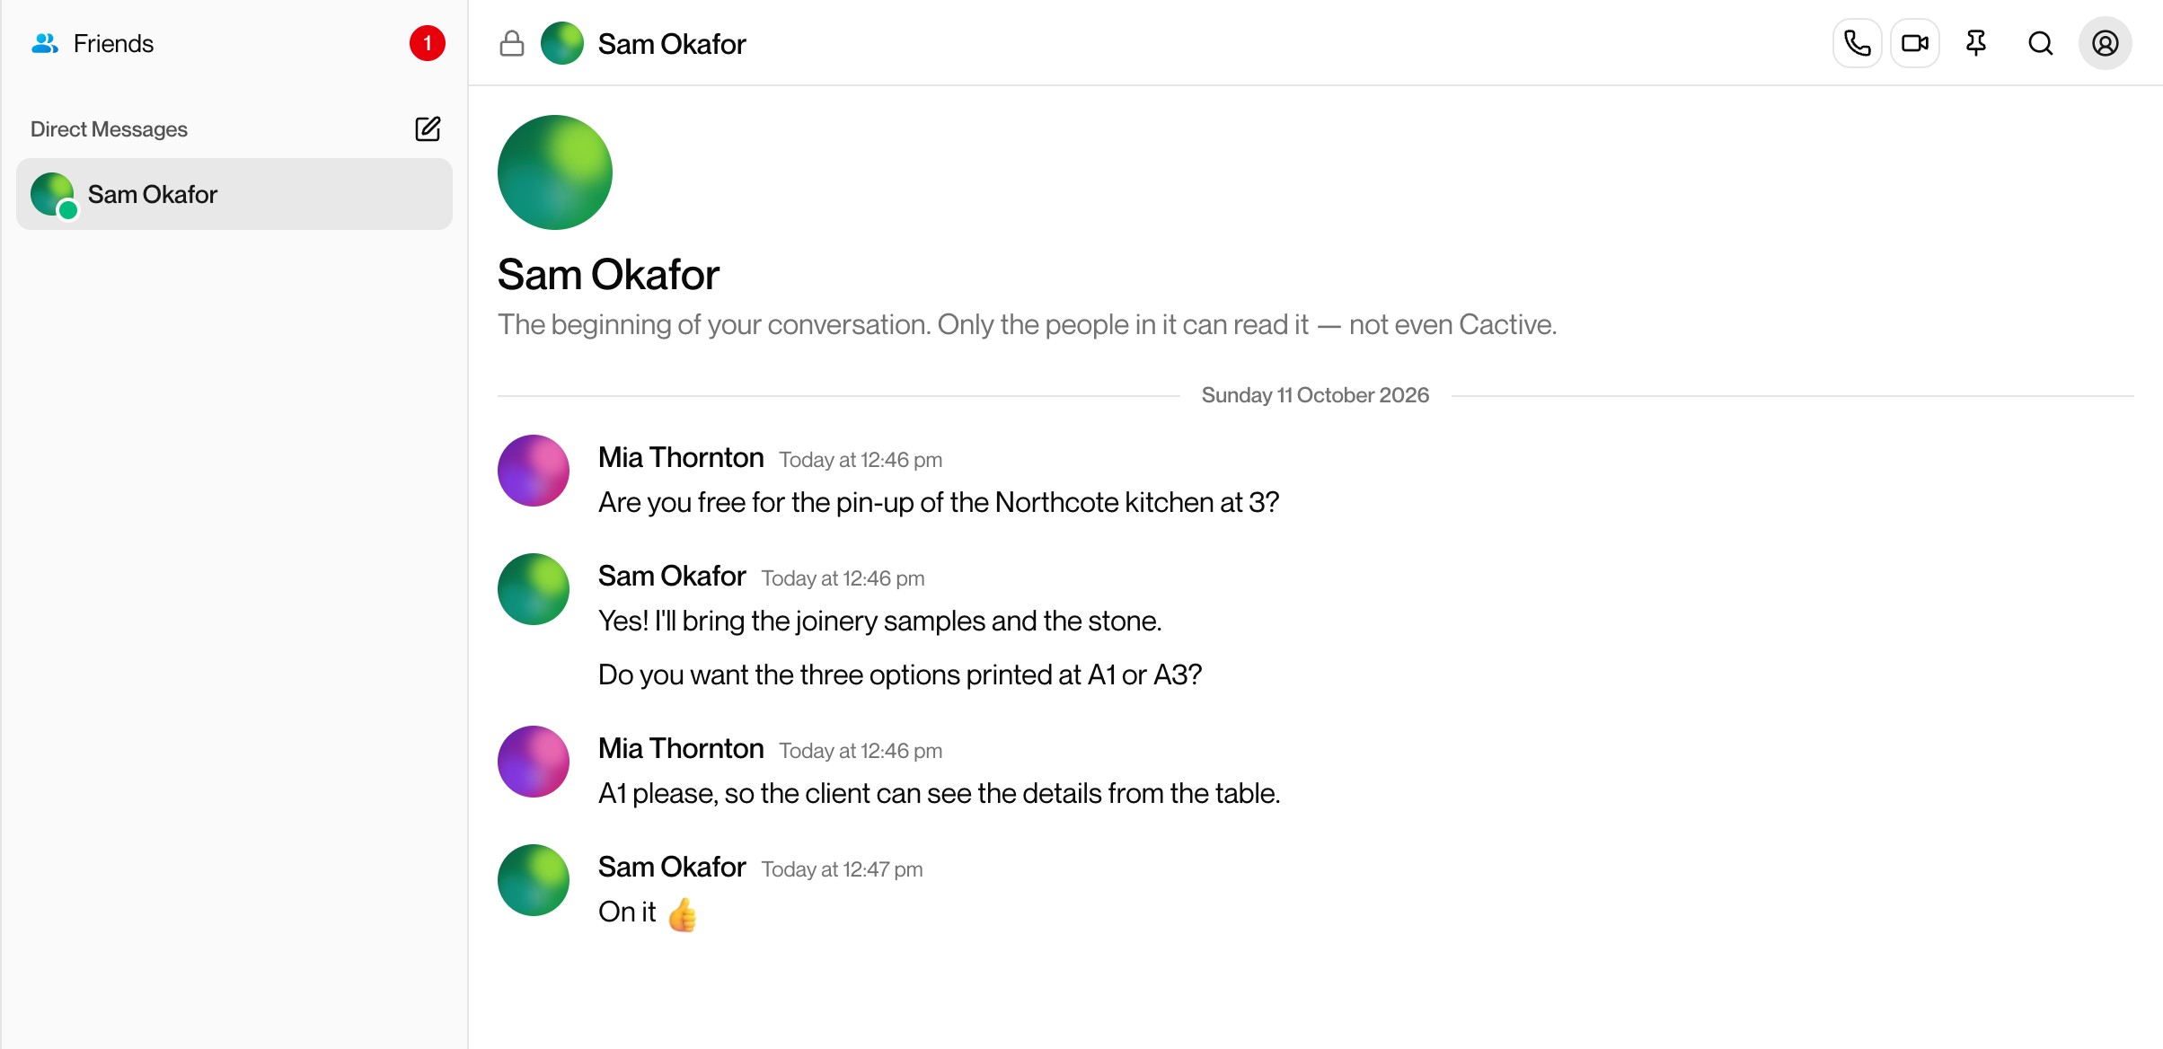The width and height of the screenshot is (2163, 1049).
Task: Click Sam Okafor name in header
Action: pyautogui.click(x=672, y=44)
